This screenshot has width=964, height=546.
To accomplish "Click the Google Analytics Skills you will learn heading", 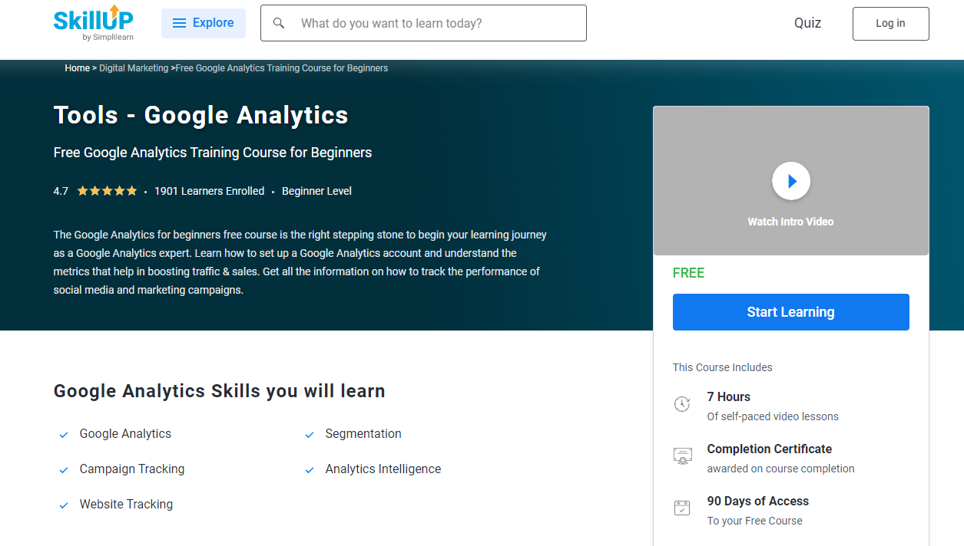I will click(x=220, y=391).
